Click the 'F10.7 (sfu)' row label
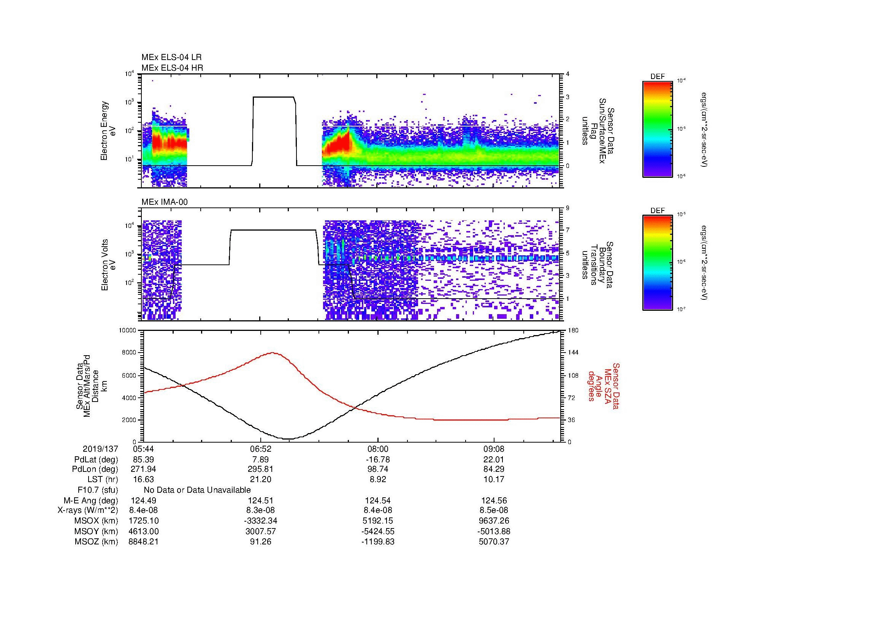This screenshot has width=889, height=628. pos(98,490)
